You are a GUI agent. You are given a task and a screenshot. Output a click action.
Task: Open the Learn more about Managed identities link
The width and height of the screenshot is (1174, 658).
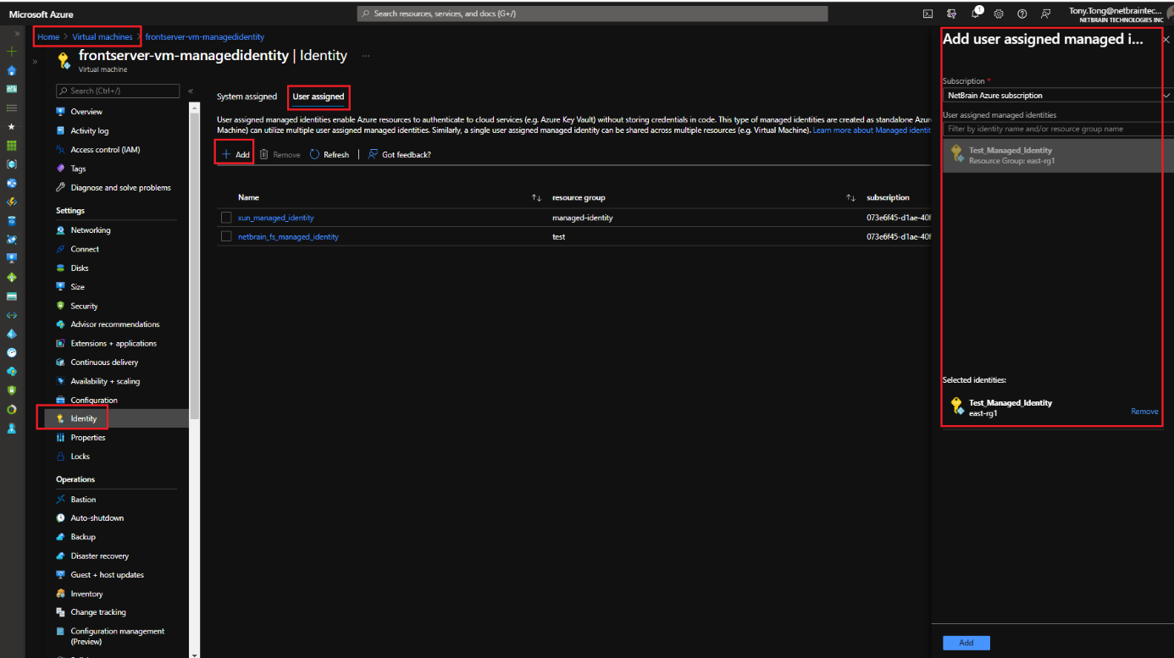tap(872, 130)
